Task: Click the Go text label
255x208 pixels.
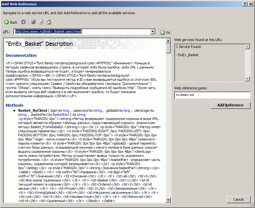Action: (x=168, y=33)
